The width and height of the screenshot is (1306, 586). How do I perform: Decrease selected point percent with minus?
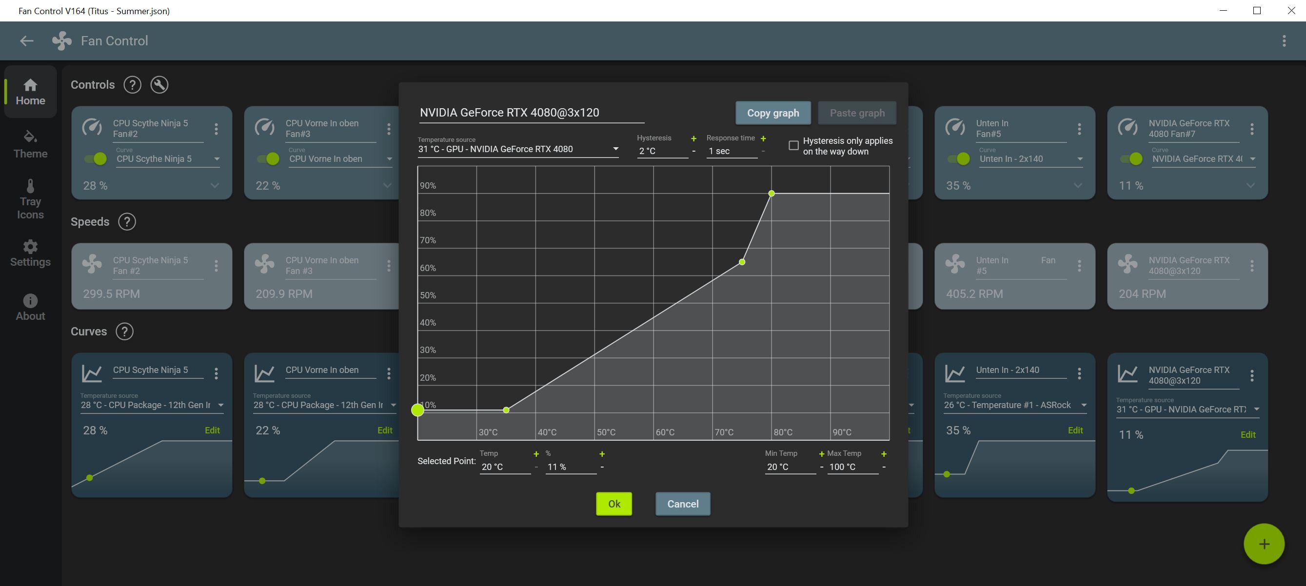click(602, 467)
